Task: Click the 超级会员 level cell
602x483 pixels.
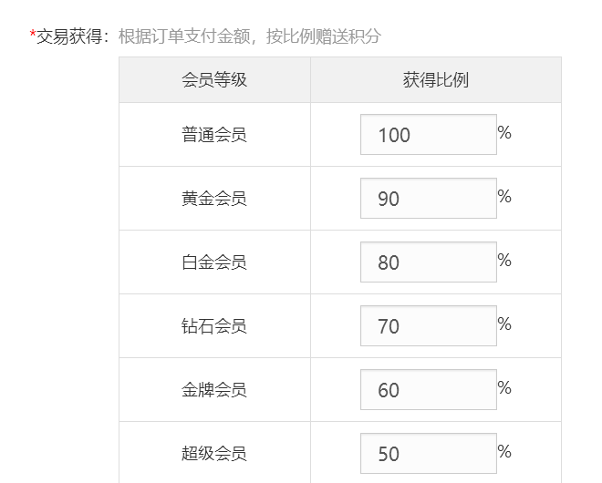Action: (x=214, y=453)
